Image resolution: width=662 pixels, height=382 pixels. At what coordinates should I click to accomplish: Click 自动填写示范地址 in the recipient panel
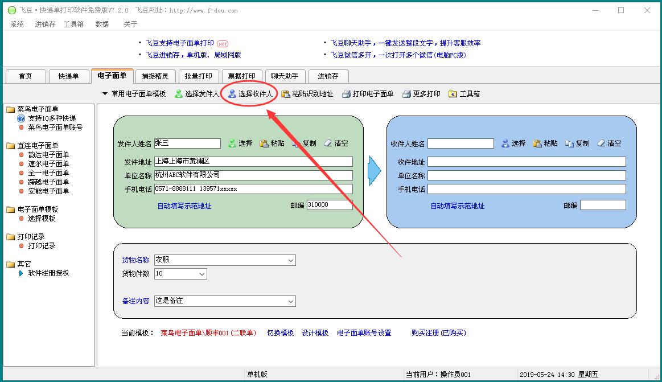(x=457, y=206)
